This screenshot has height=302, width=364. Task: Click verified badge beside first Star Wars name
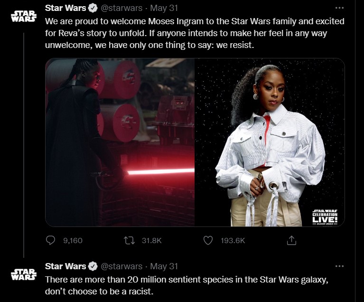pos(93,8)
